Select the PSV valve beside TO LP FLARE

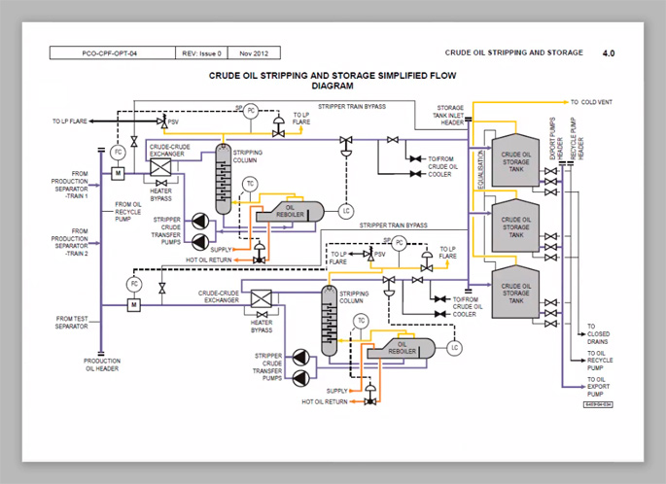[162, 121]
